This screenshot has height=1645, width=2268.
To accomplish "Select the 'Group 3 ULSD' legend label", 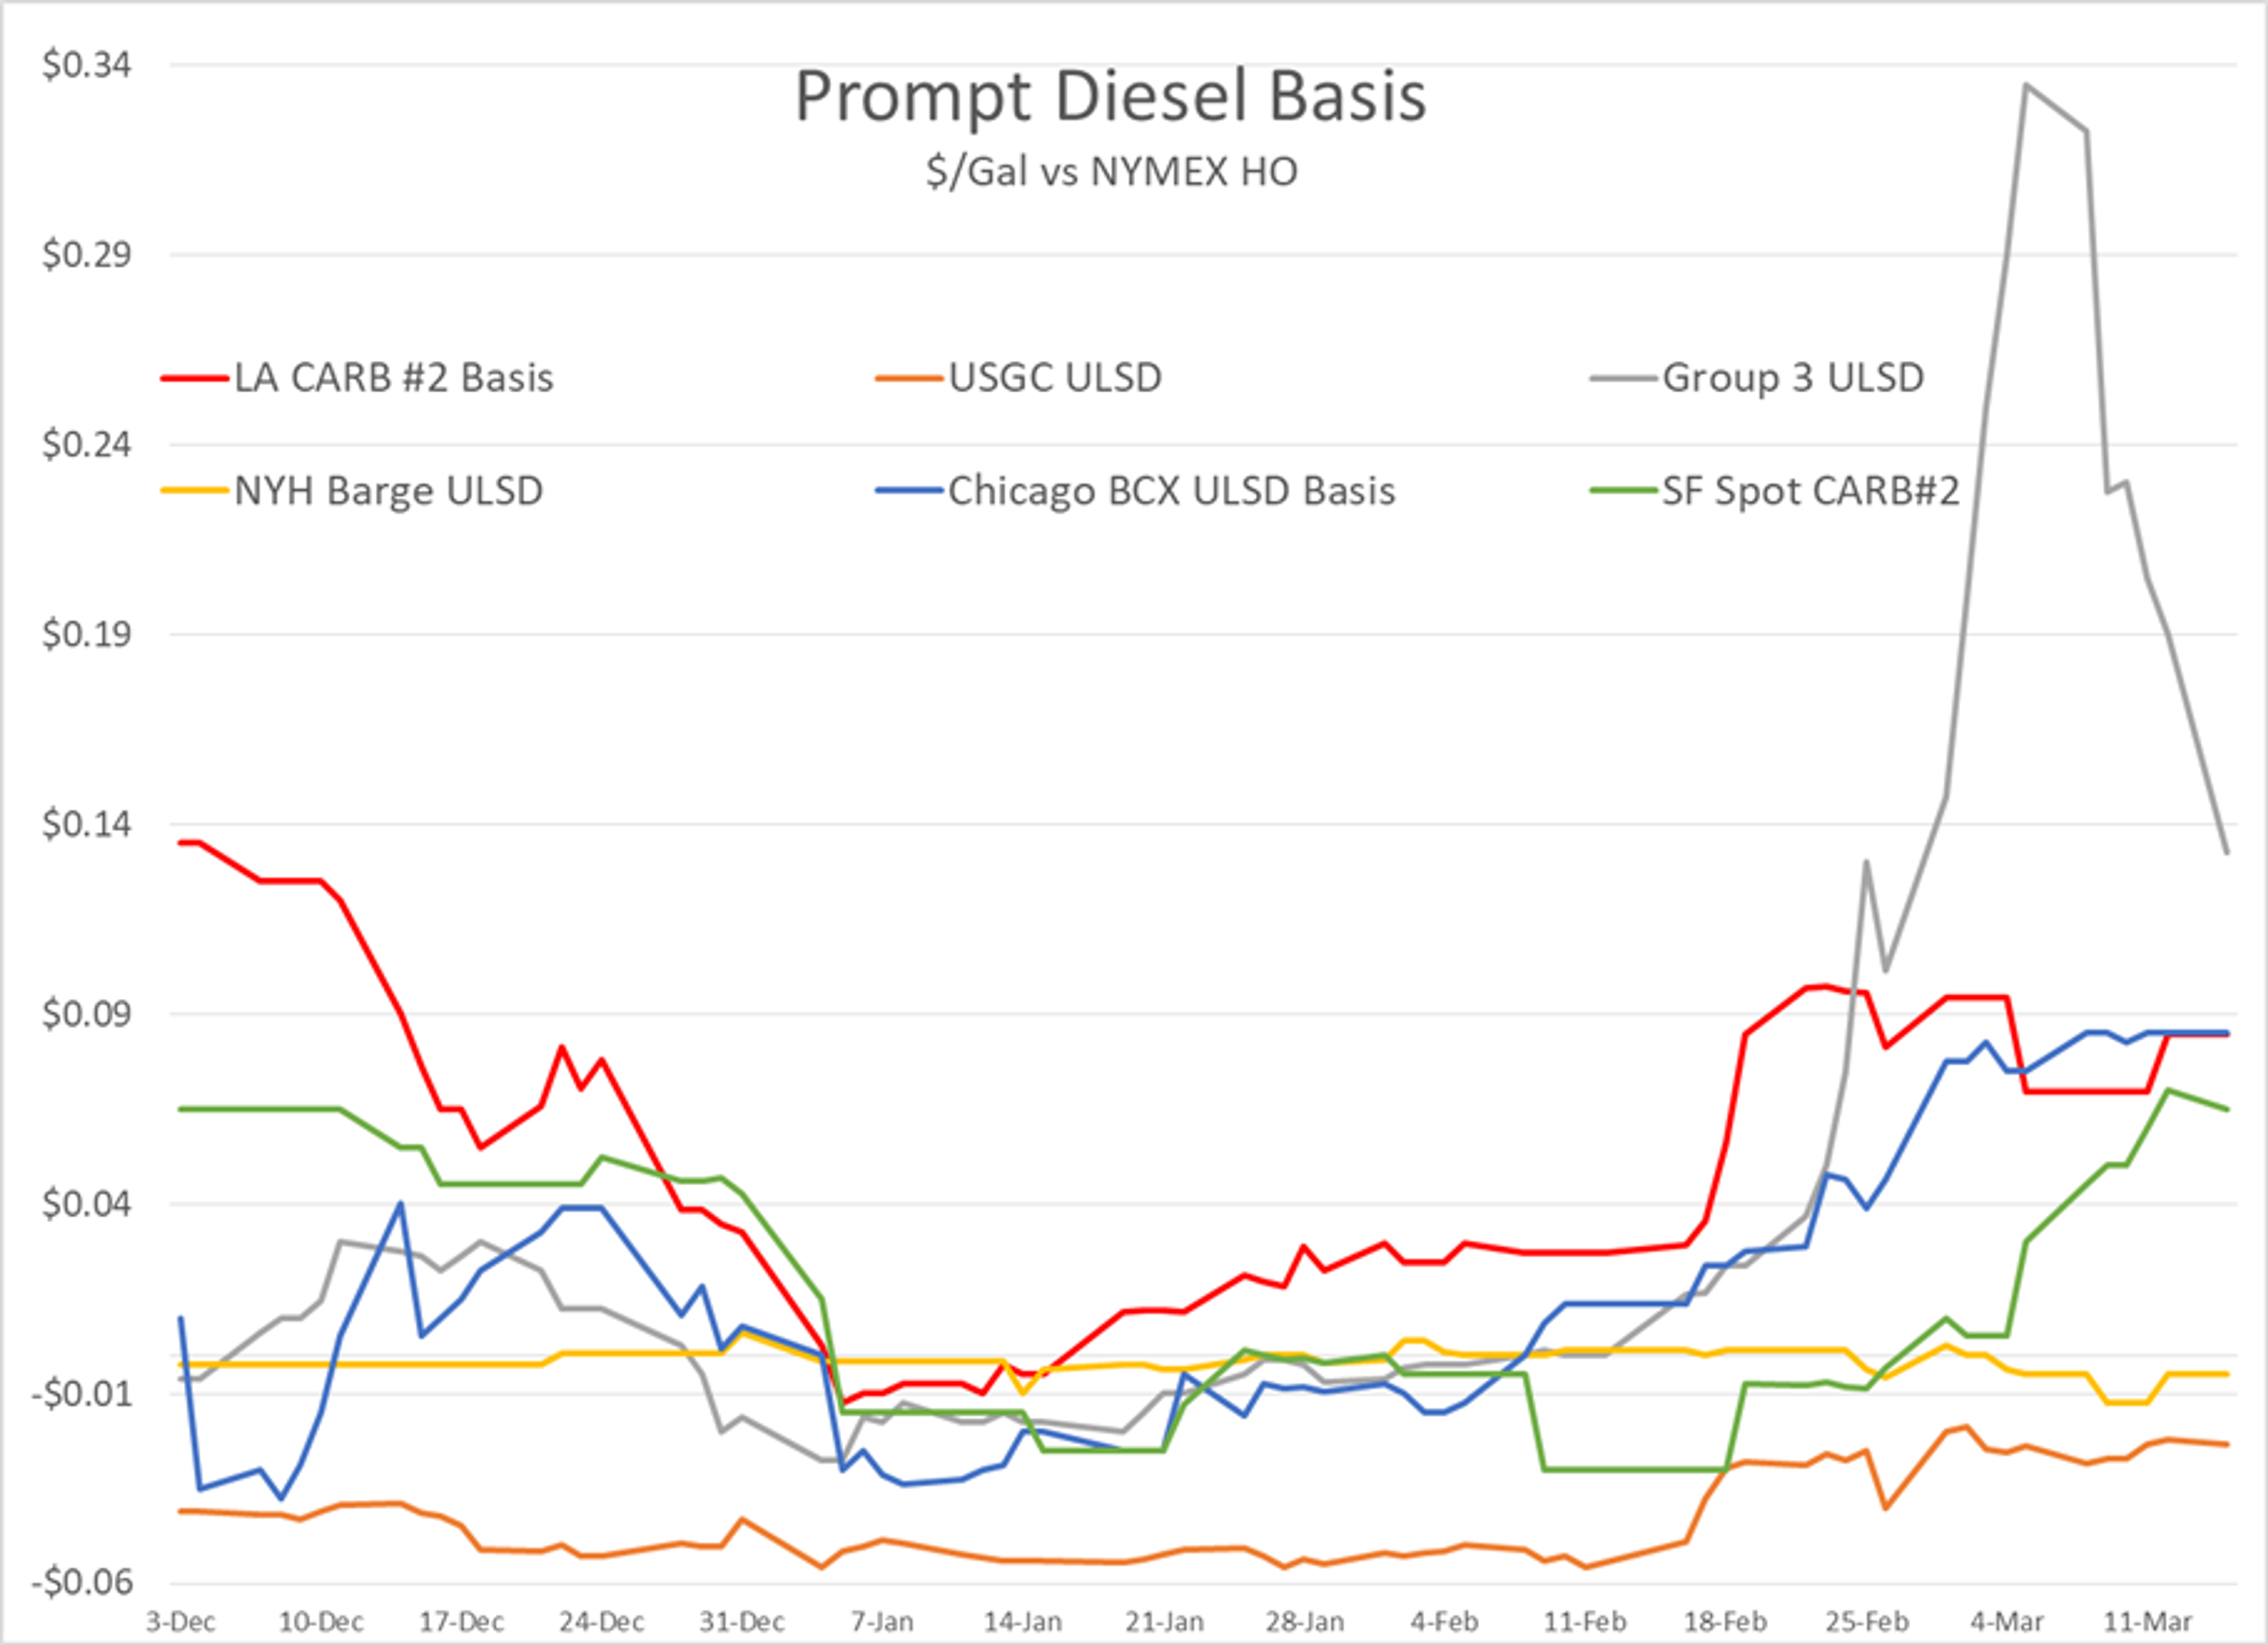I will point(1793,378).
